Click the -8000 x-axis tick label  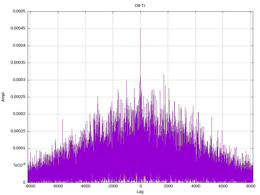(30, 186)
